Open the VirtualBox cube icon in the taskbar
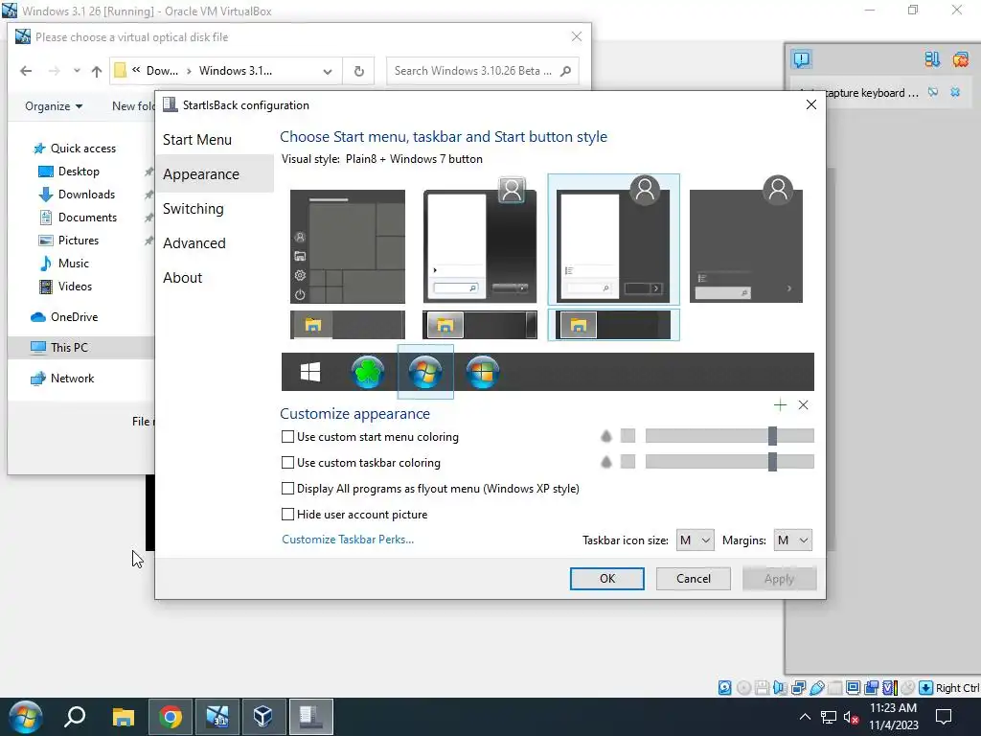This screenshot has height=736, width=981. click(263, 717)
